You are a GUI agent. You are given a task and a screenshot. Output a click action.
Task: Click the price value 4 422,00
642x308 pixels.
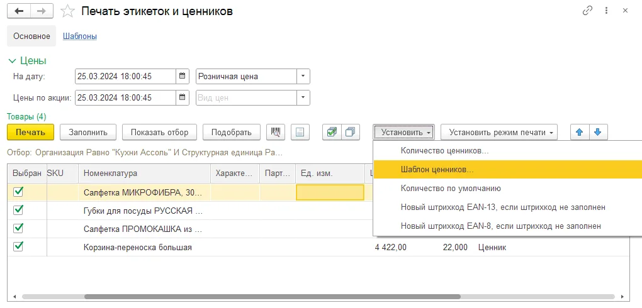[x=391, y=248]
